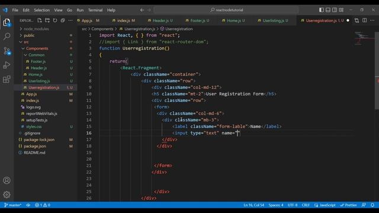The height and width of the screenshot is (213, 379).
Task: Select JavaScript language mode in status bar
Action: 325,205
